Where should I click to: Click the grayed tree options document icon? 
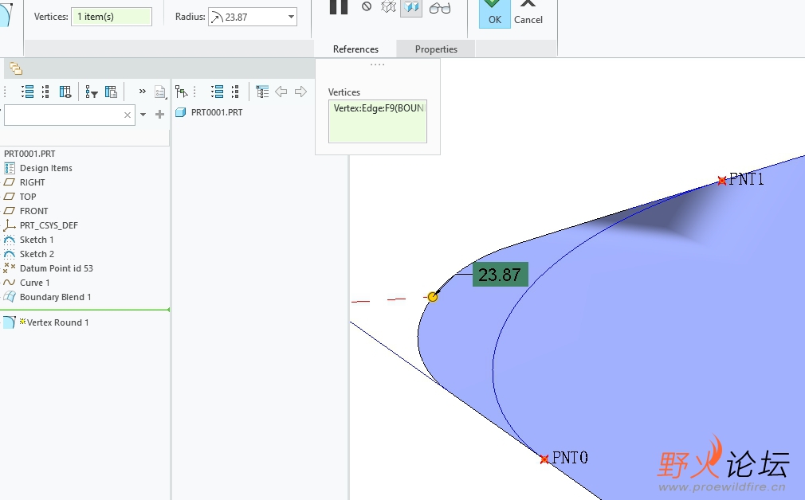(160, 92)
